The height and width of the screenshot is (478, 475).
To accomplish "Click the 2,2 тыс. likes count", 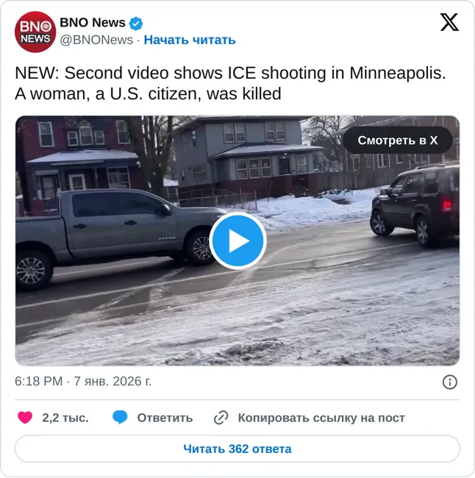I will point(65,418).
